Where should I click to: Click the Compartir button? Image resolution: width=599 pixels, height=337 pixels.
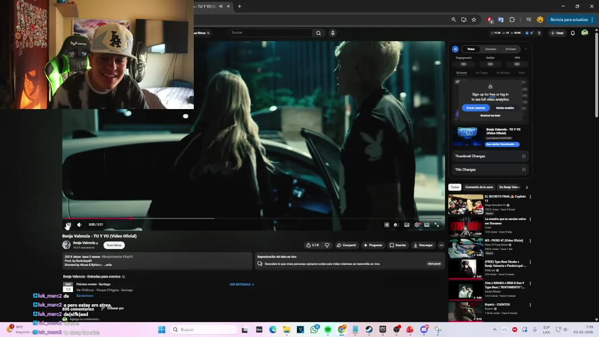[346, 245]
